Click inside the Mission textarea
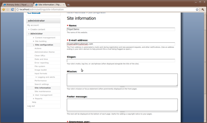207x123 pixels. [x=122, y=80]
